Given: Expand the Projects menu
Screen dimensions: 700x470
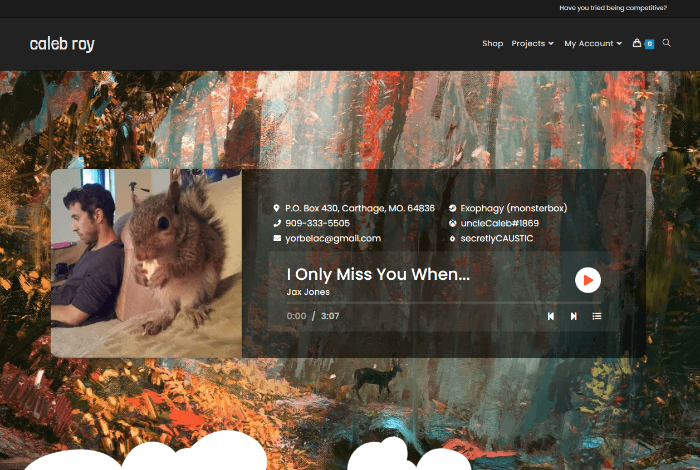Looking at the screenshot, I should click(x=533, y=43).
